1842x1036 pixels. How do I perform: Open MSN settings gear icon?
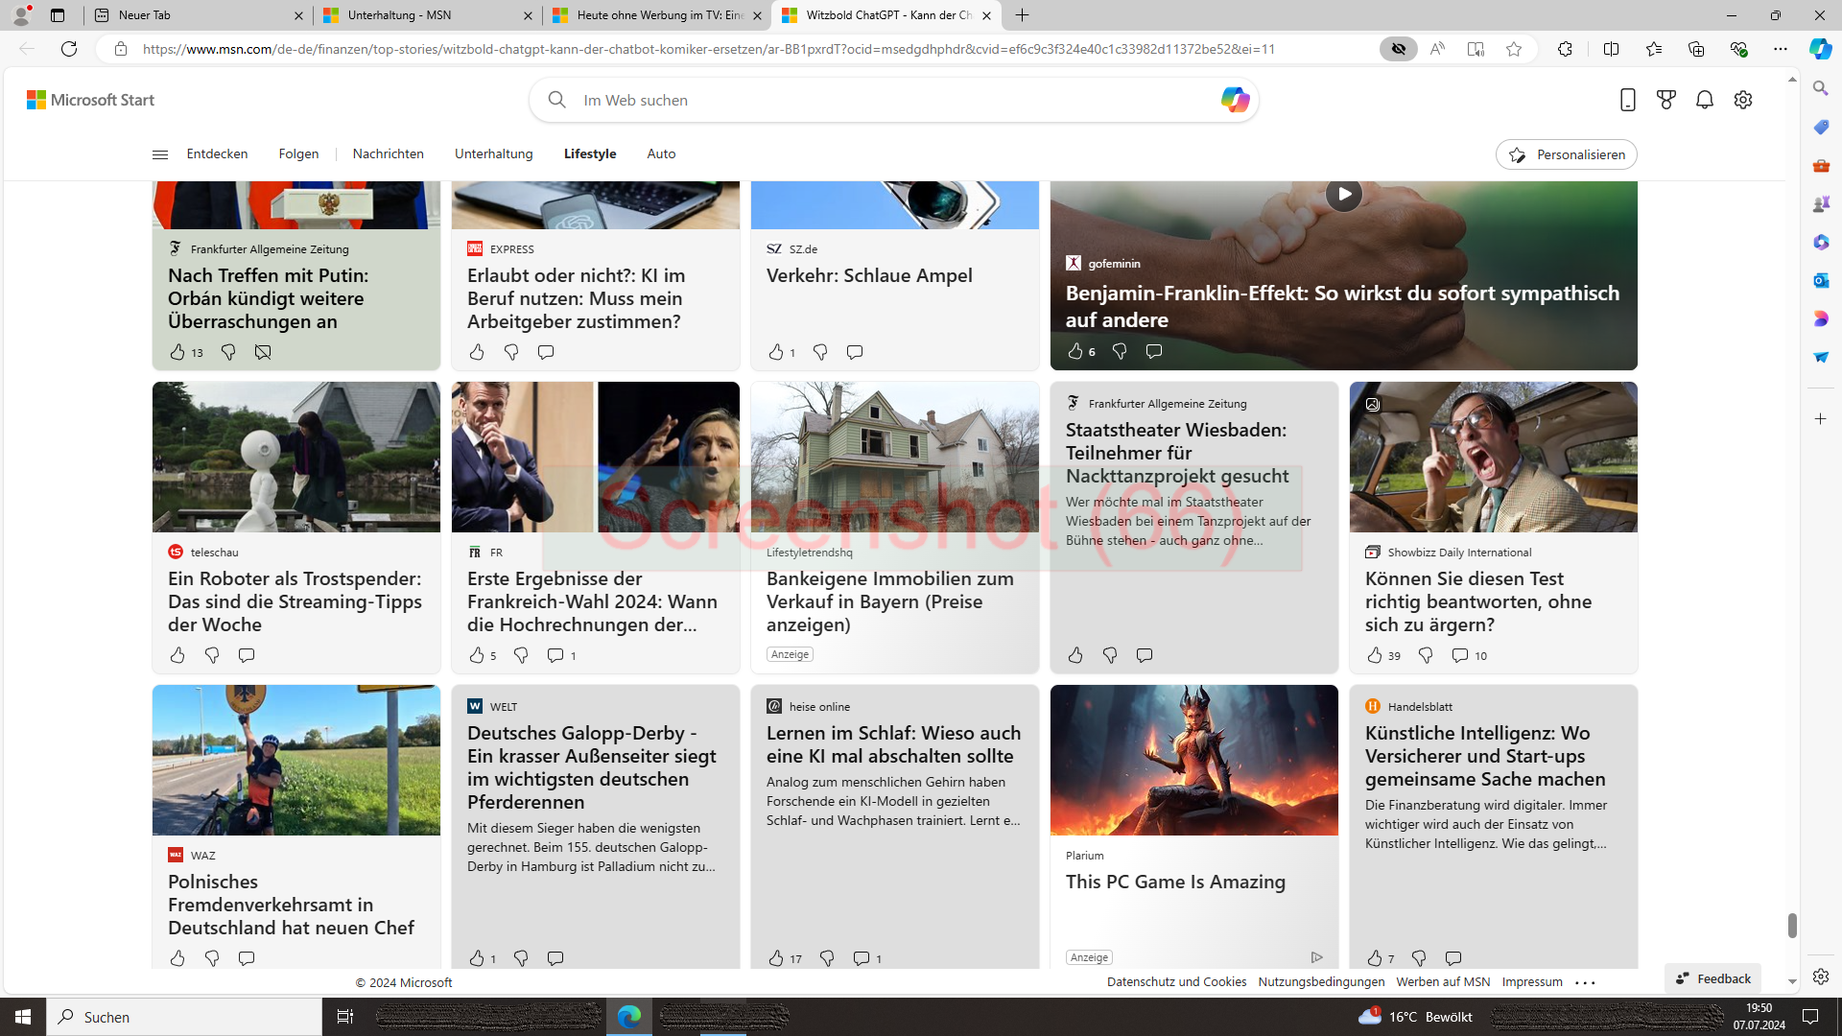coord(1743,100)
